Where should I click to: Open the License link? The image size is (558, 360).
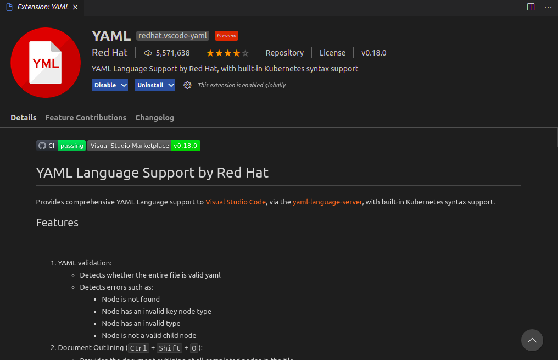(332, 53)
